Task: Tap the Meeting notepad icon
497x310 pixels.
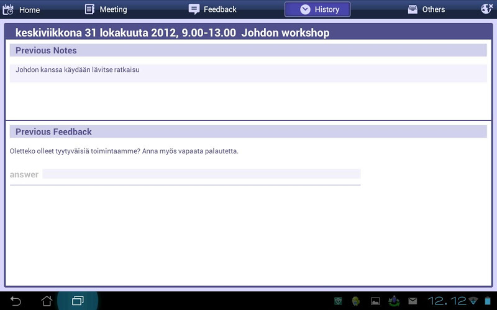Action: pos(89,9)
